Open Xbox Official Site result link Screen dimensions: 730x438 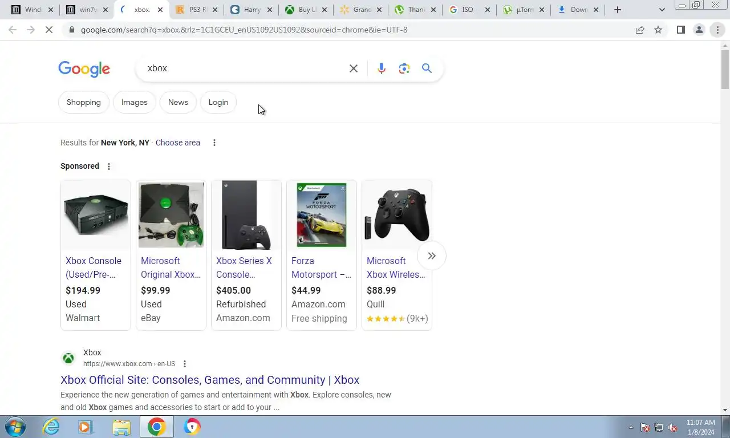210,380
